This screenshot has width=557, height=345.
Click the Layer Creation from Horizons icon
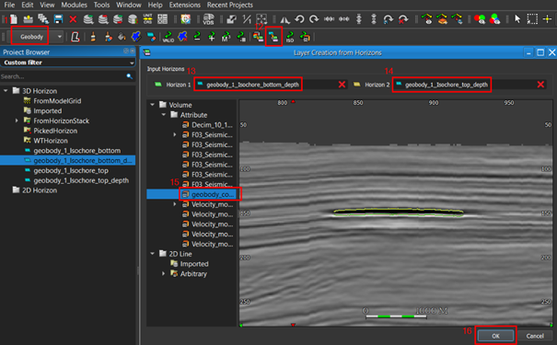pyautogui.click(x=273, y=37)
